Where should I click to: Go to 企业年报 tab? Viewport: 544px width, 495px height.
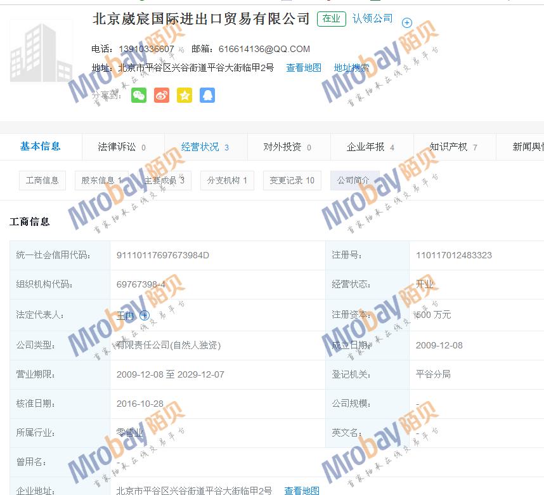pos(370,147)
